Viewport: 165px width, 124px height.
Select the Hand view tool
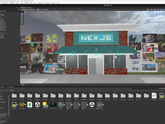(22, 14)
